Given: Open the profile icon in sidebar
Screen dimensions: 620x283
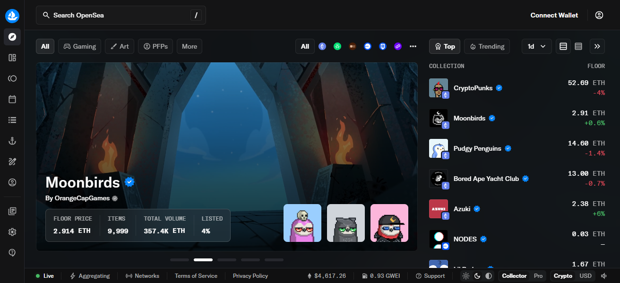Looking at the screenshot, I should click(12, 182).
